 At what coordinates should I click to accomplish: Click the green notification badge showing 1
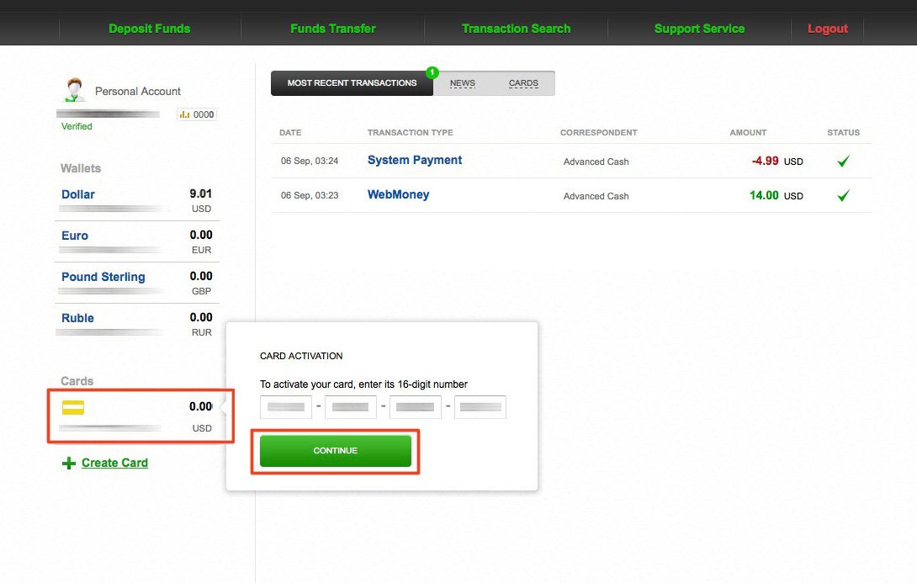click(x=432, y=72)
